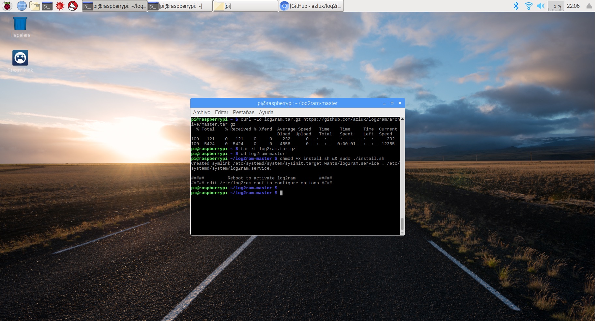Open the Raspberry Pi main menu
This screenshot has width=595, height=321.
[7, 6]
